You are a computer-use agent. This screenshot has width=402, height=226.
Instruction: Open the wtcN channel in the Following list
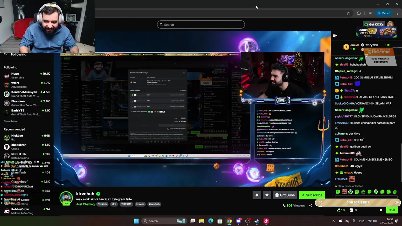(27, 85)
